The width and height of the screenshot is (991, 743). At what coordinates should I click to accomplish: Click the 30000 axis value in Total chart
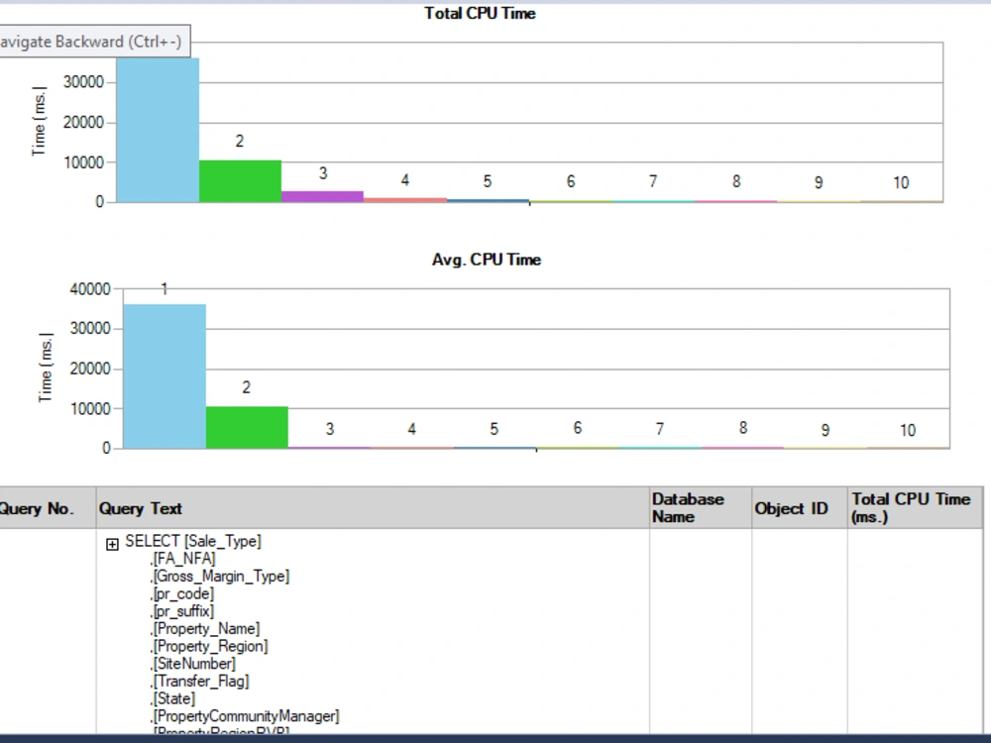coord(83,82)
